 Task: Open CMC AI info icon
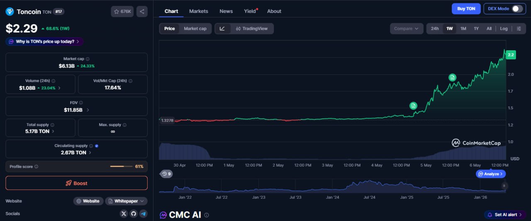click(207, 215)
